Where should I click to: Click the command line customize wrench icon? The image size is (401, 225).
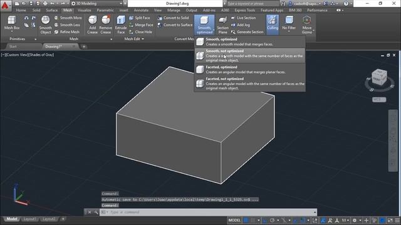coord(96,212)
